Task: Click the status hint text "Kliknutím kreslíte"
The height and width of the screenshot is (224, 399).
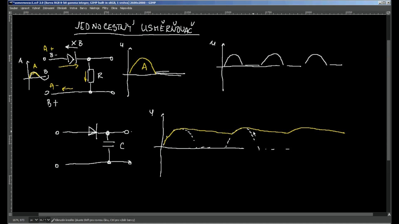Action: [x=64, y=220]
